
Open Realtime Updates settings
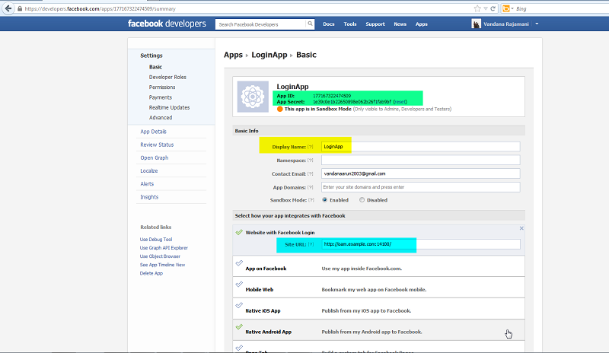pos(169,107)
